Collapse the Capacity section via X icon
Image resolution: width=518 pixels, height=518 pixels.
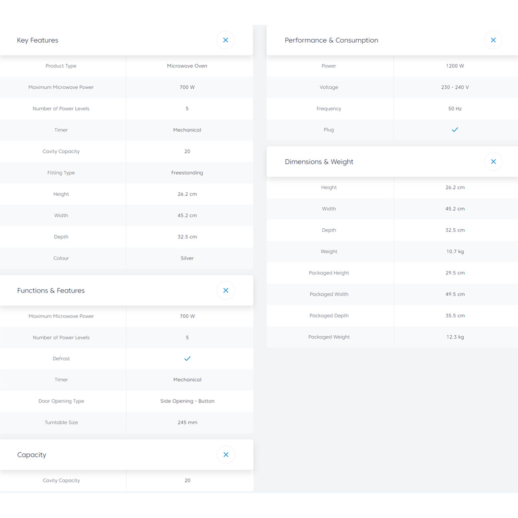[225, 455]
